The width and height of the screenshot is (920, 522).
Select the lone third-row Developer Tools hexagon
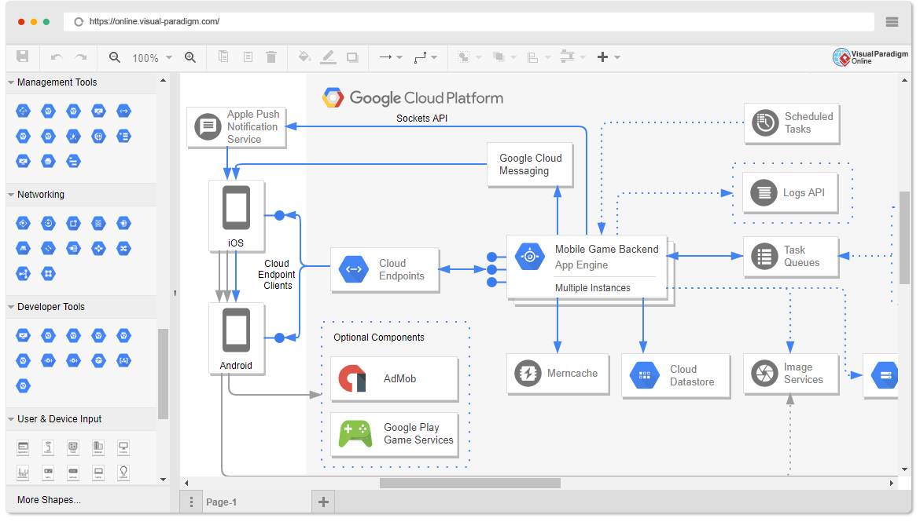click(x=23, y=385)
